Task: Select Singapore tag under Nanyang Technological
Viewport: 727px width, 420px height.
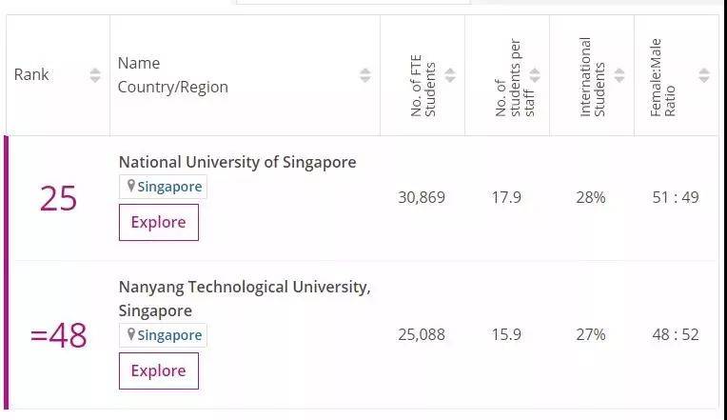Action: tap(169, 335)
